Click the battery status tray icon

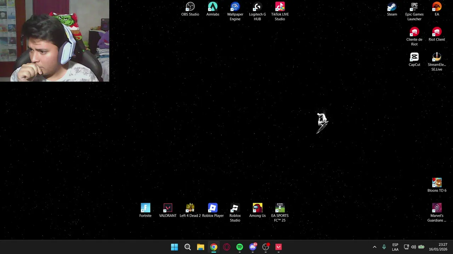tap(421, 247)
